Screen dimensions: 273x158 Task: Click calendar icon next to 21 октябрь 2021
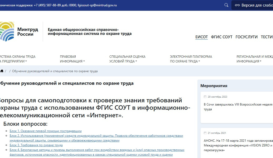(x=205, y=133)
